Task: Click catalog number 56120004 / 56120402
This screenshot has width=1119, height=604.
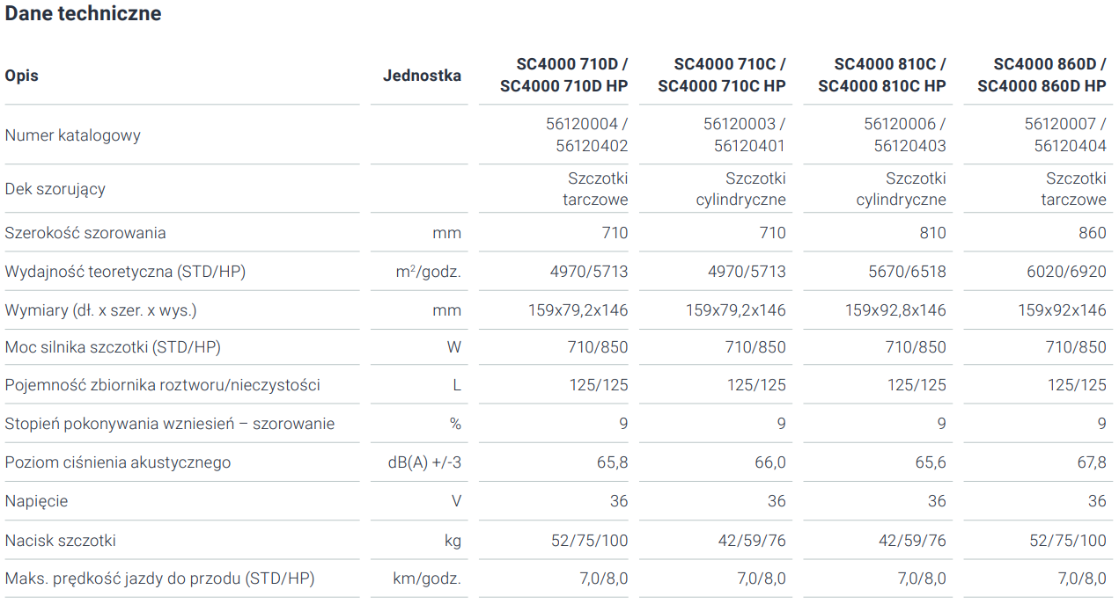Action: (x=587, y=135)
